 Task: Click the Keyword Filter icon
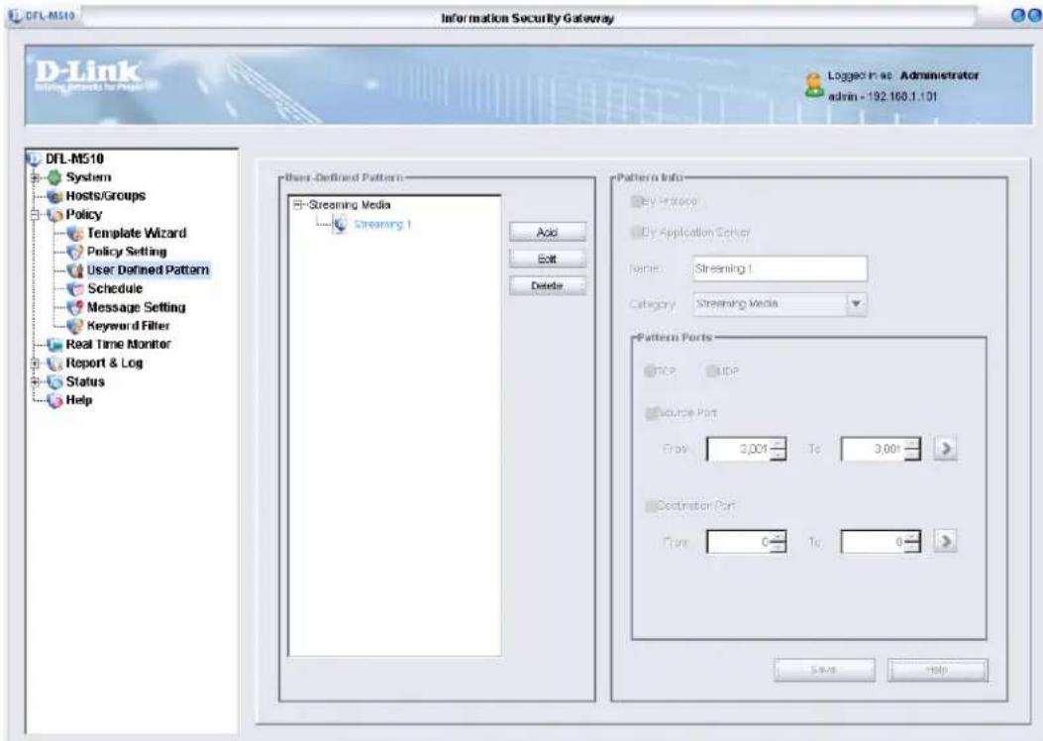click(76, 327)
